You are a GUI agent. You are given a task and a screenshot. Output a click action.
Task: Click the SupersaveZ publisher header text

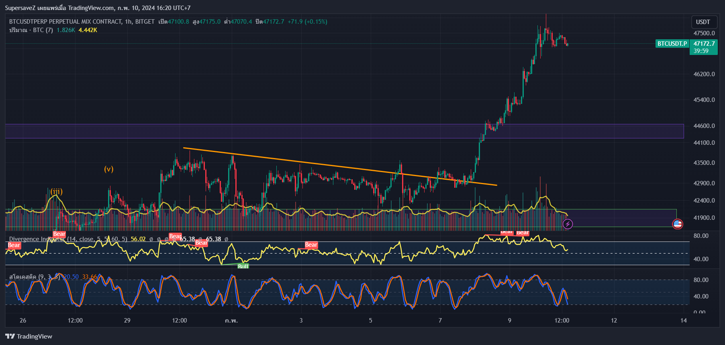[x=98, y=8]
